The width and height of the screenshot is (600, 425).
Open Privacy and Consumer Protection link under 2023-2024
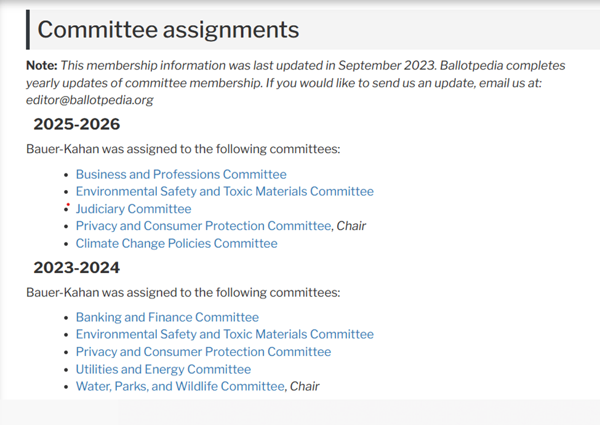pos(203,352)
